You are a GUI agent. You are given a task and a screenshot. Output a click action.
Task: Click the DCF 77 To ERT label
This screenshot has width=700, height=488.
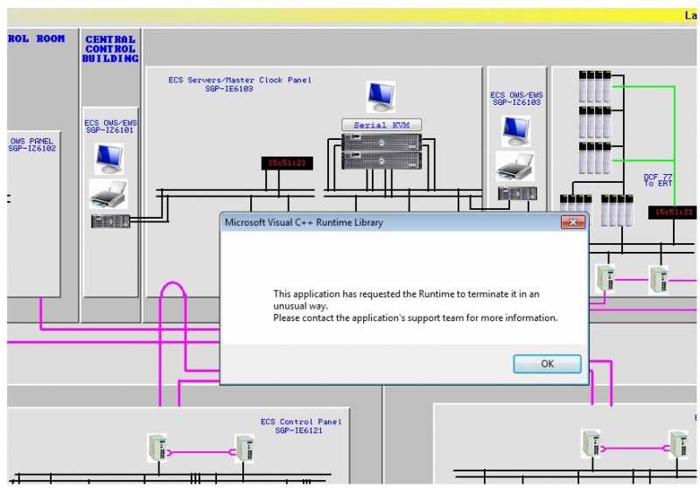click(658, 180)
